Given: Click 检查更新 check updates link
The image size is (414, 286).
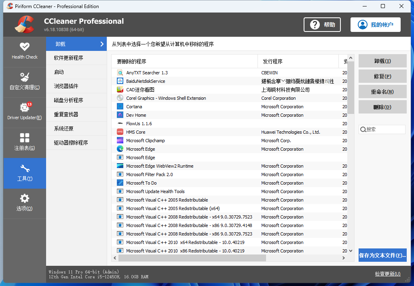Looking at the screenshot, I should (388, 274).
